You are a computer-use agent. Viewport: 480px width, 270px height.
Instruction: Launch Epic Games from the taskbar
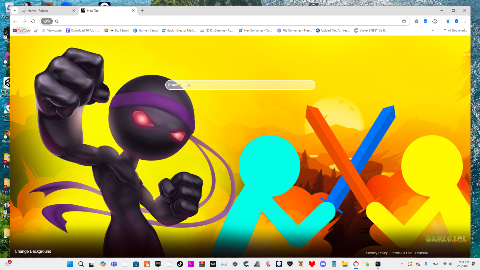[158, 264]
